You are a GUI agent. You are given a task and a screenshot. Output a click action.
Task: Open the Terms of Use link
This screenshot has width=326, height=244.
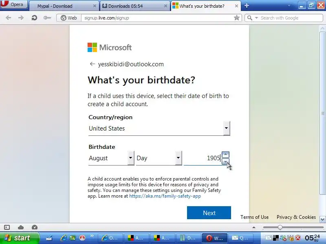click(x=254, y=217)
